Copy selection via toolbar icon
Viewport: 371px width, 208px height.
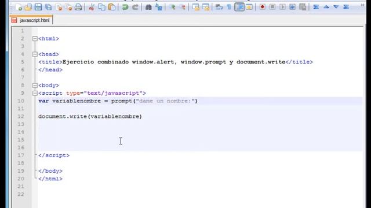click(102, 8)
